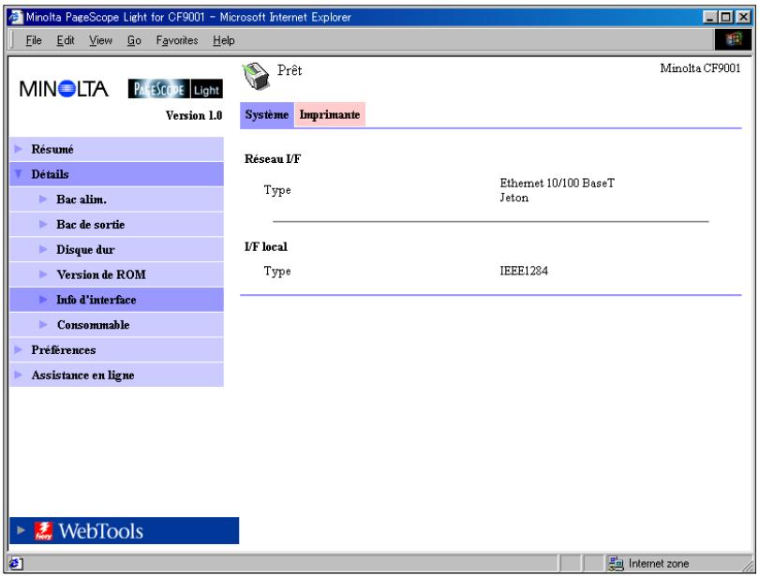Open the File menu

[x=34, y=40]
